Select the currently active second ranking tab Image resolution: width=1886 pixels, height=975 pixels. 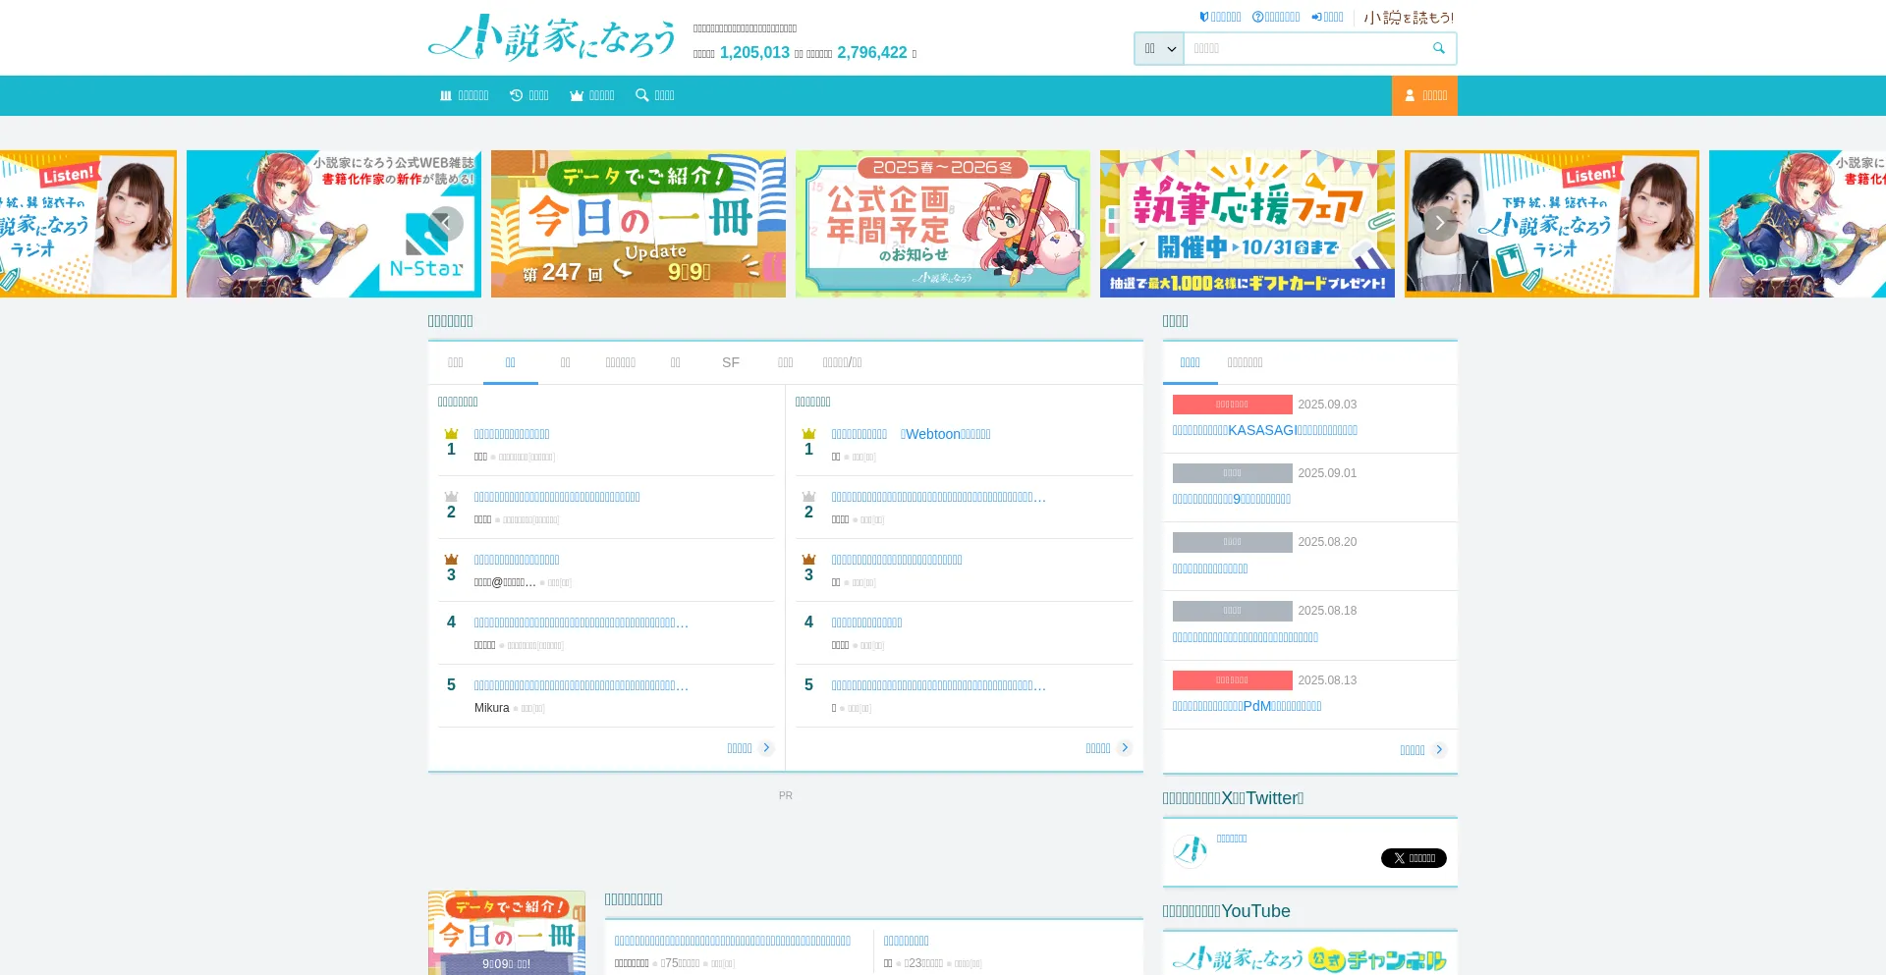[511, 362]
